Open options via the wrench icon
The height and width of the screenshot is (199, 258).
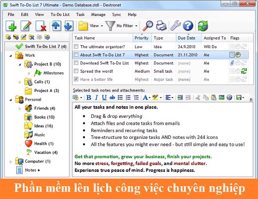coord(175,26)
